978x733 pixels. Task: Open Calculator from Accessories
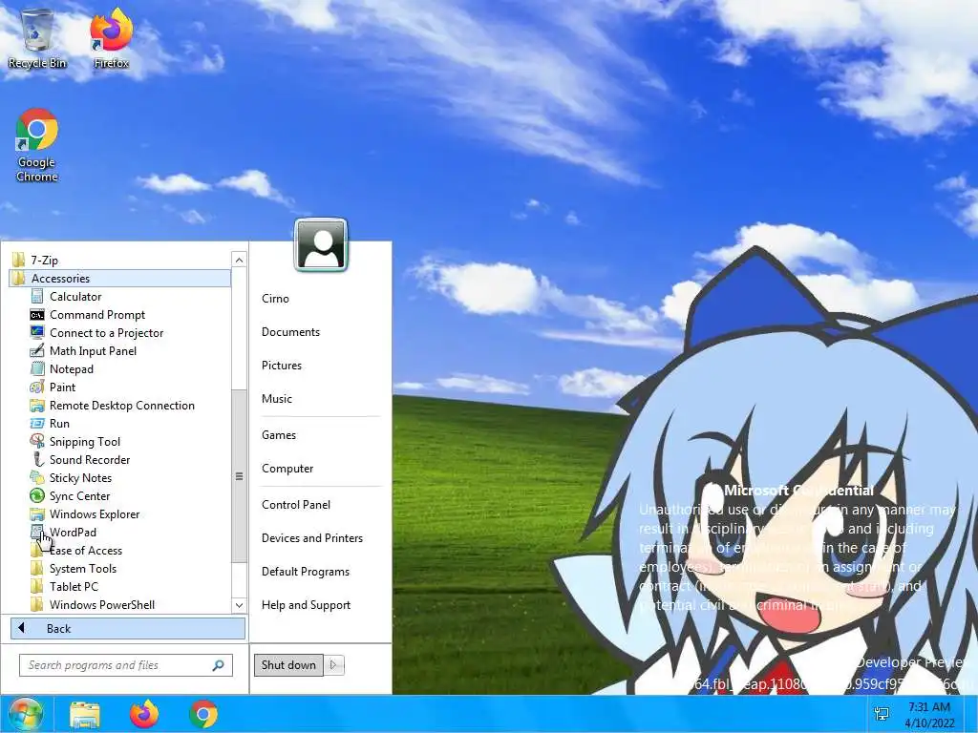[75, 297]
